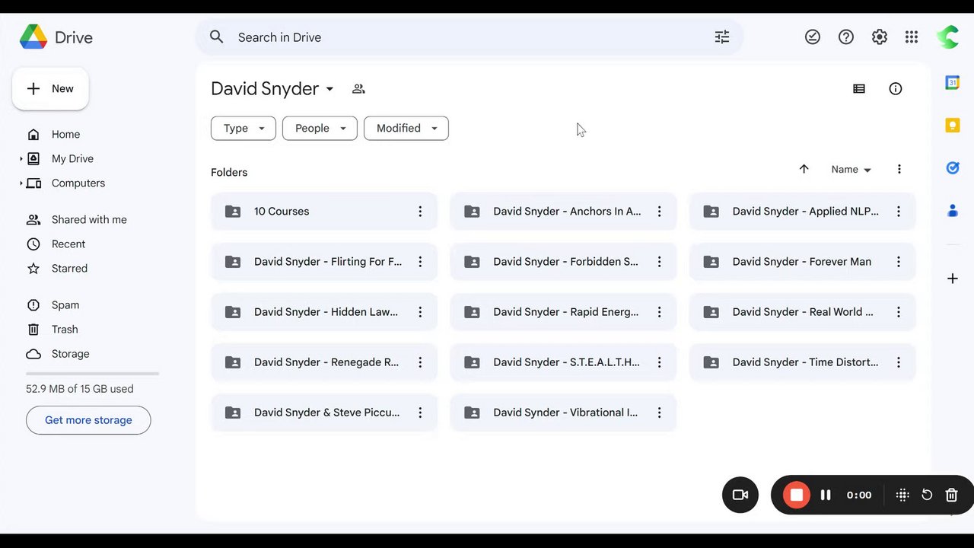Open the Help question mark icon

[846, 37]
